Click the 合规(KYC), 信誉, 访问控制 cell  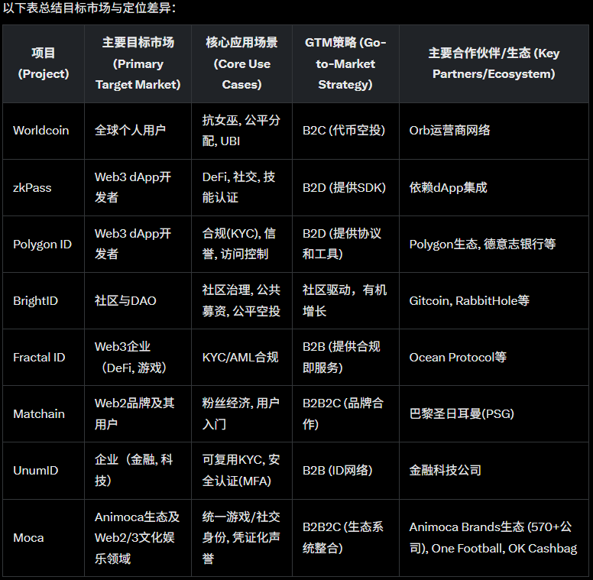click(241, 245)
